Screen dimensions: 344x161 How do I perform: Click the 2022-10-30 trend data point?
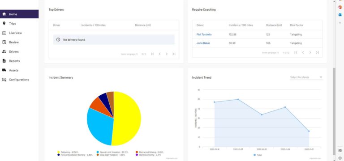(262, 114)
